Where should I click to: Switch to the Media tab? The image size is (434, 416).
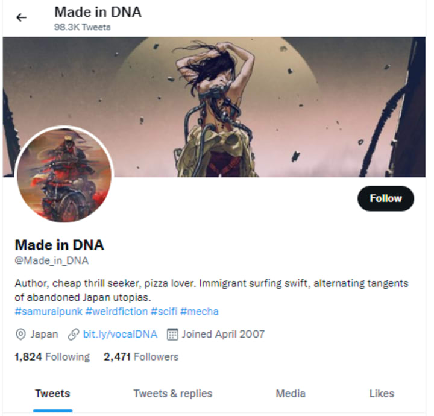point(291,394)
